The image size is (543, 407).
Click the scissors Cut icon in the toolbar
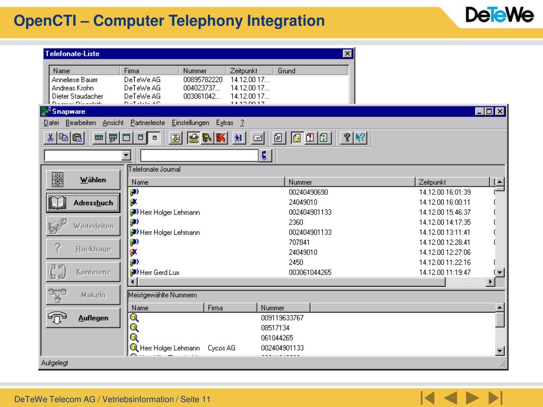[x=50, y=138]
